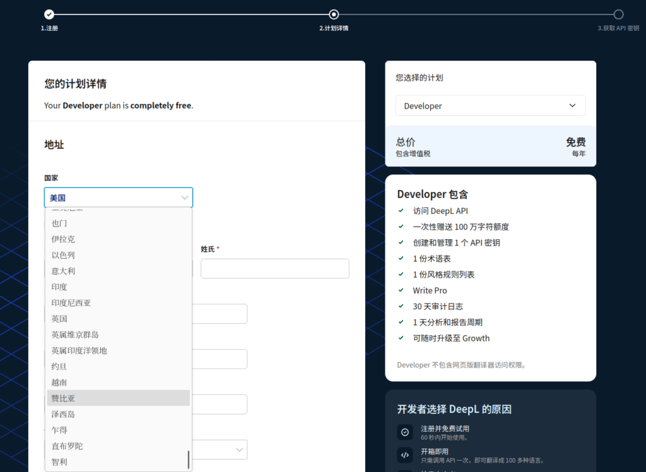
Task: Pick 英国 from the country options
Action: pos(118,319)
